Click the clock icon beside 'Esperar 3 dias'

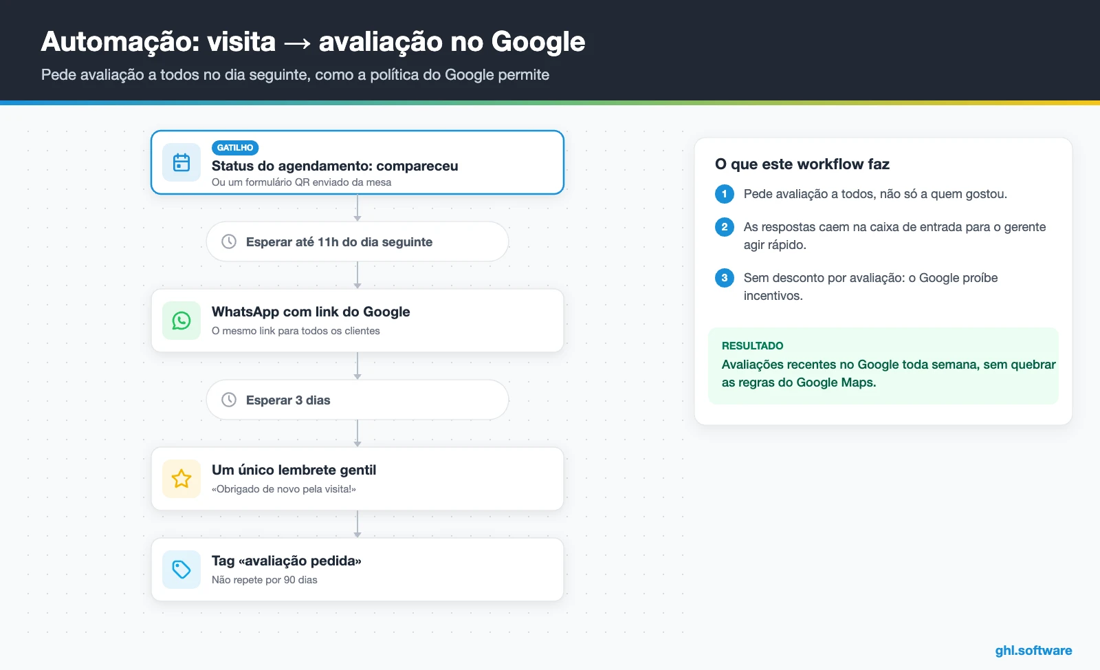tap(229, 400)
